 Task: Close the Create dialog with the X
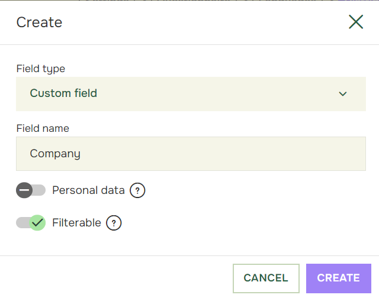click(356, 22)
